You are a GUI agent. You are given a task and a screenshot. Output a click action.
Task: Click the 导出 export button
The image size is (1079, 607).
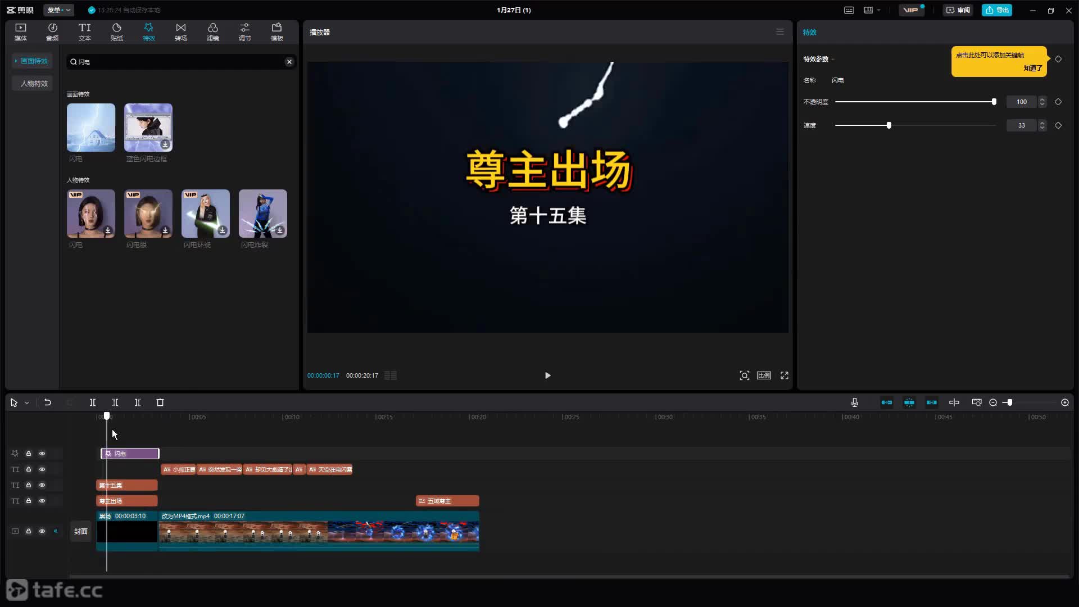[996, 10]
